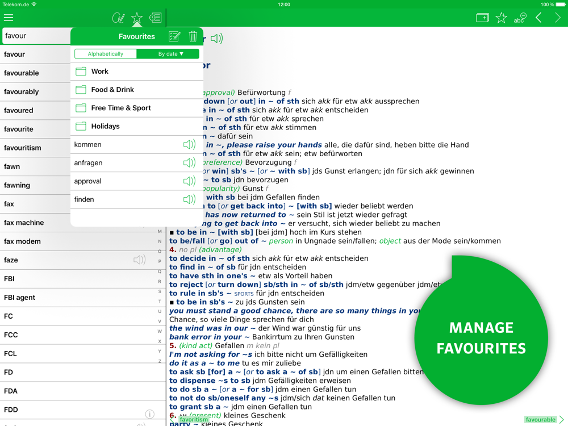Sort favourites Alphabetically
The image size is (568, 426).
coord(106,53)
